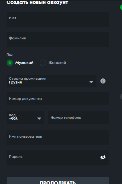
Task: Select the Женский radio button
Action: [x=43, y=63]
